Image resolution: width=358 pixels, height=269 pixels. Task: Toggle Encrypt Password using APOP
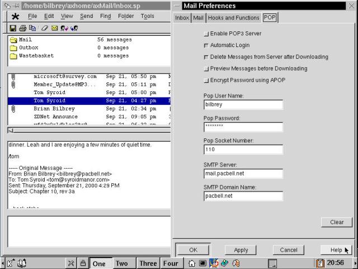[206, 81]
